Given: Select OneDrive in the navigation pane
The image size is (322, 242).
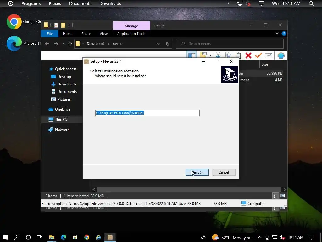Looking at the screenshot, I should click(x=63, y=109).
